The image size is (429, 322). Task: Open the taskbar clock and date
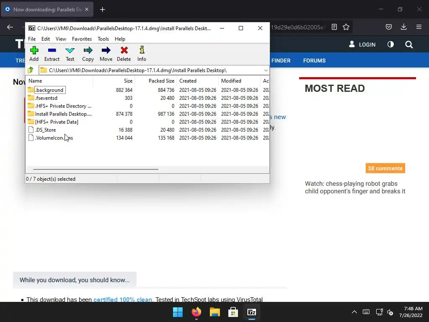[x=411, y=312]
